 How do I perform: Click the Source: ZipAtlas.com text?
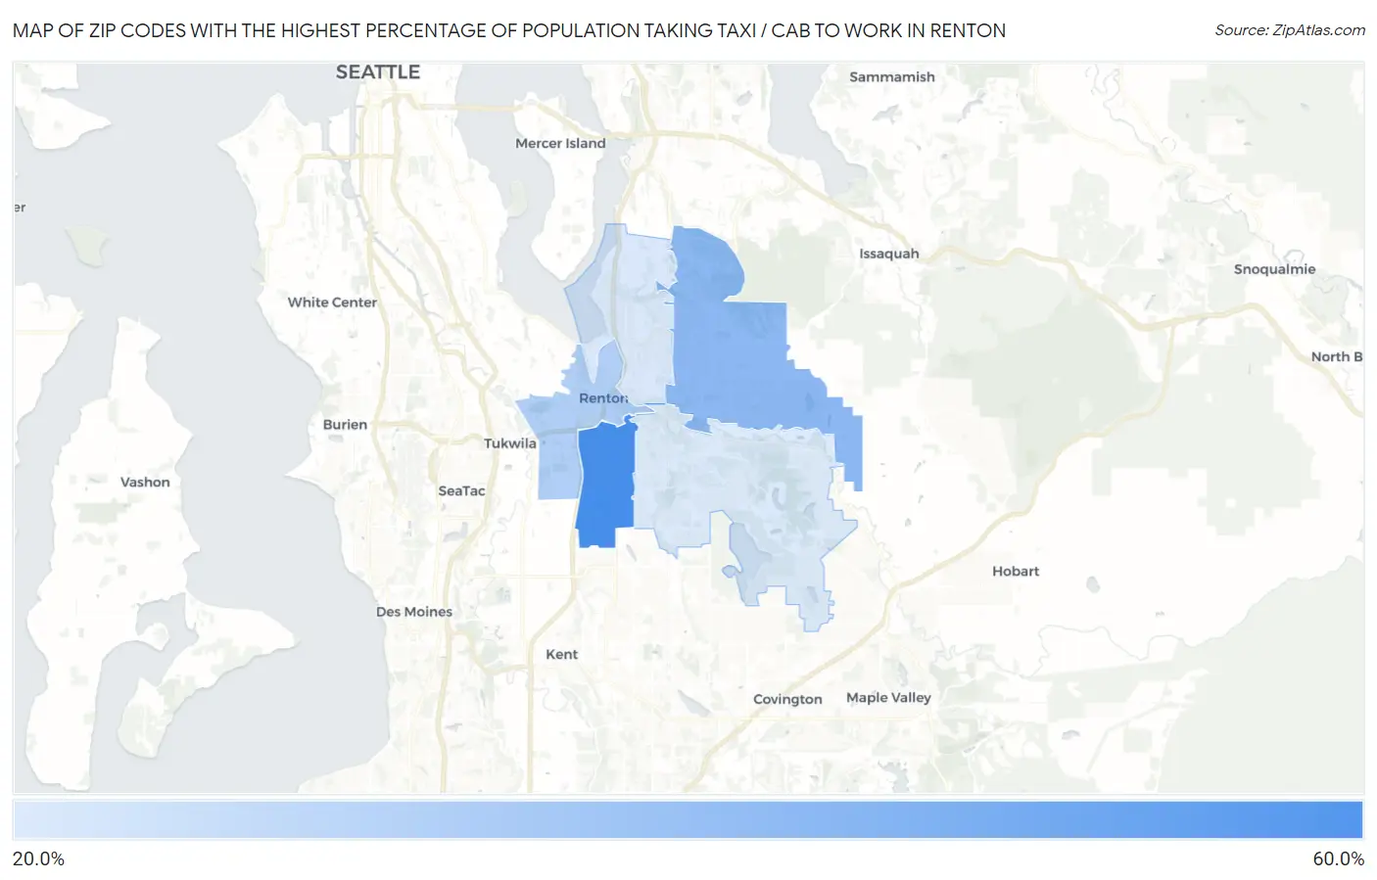click(x=1290, y=30)
